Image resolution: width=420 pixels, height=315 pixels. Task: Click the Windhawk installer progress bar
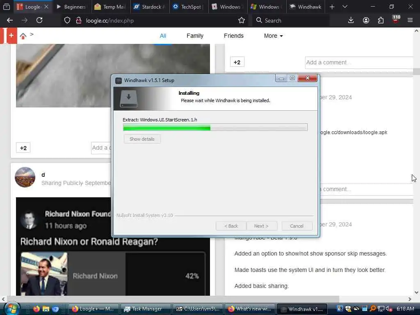click(215, 127)
